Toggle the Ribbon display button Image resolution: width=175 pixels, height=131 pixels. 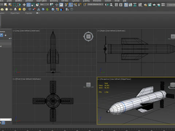(x=126, y=5)
